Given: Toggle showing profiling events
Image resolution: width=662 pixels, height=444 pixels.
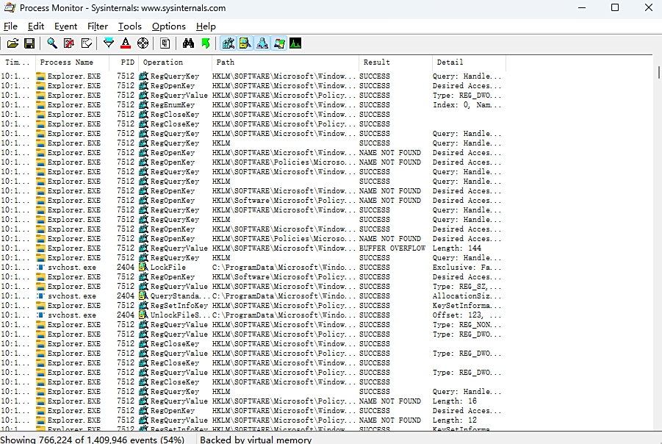Looking at the screenshot, I should (295, 43).
